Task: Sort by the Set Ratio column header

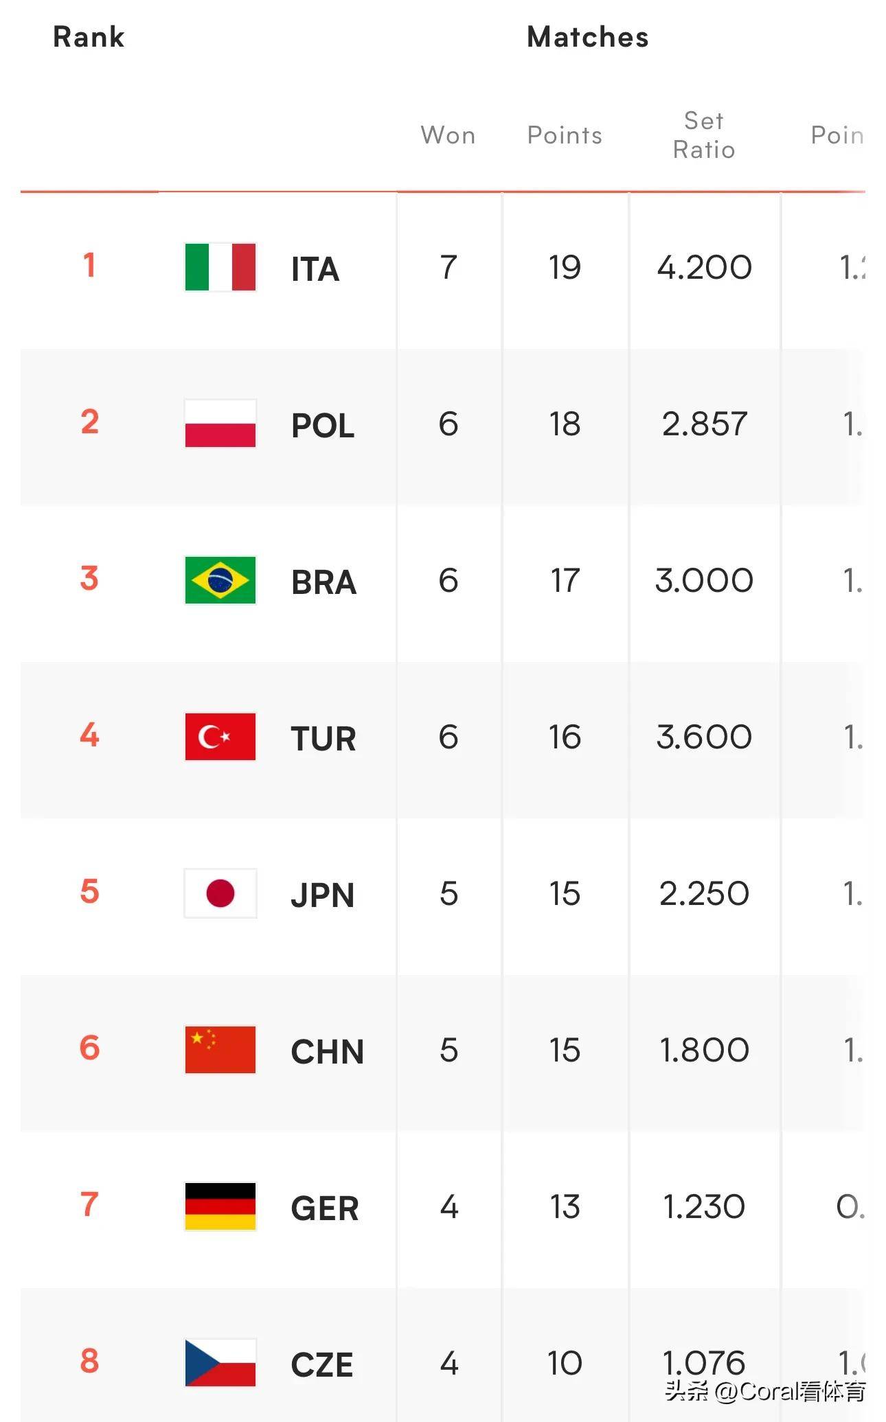Action: point(704,135)
